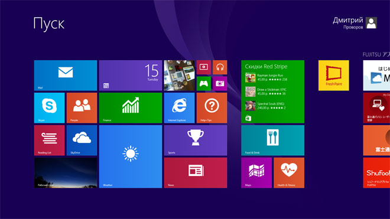Open the Calendar tile showing 15 Tuesday
The width and height of the screenshot is (390, 219).
[131, 76]
